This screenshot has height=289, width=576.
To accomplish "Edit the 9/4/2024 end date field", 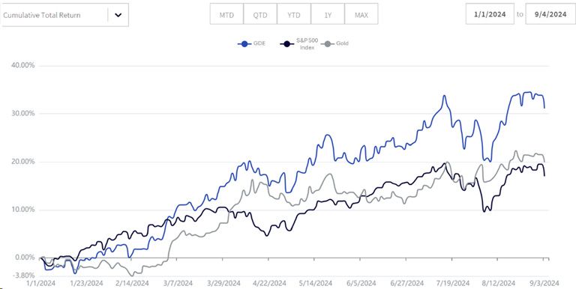I will coord(550,14).
